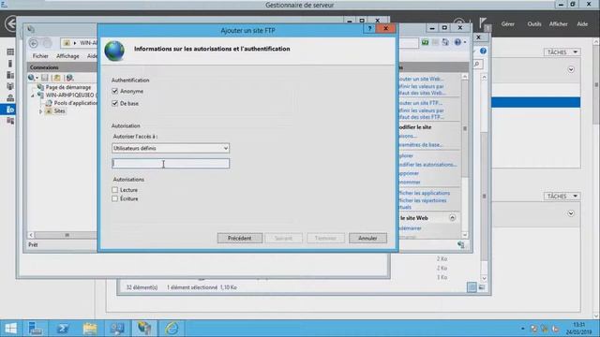Close the Ajouter un site FTP dialog
This screenshot has width=600, height=337.
(385, 28)
